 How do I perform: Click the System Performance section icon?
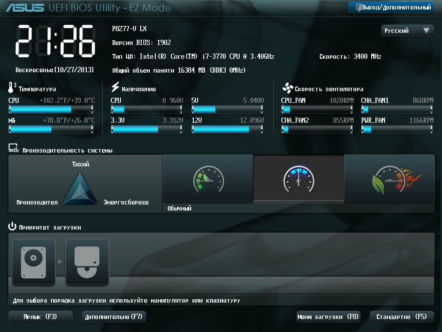13,148
